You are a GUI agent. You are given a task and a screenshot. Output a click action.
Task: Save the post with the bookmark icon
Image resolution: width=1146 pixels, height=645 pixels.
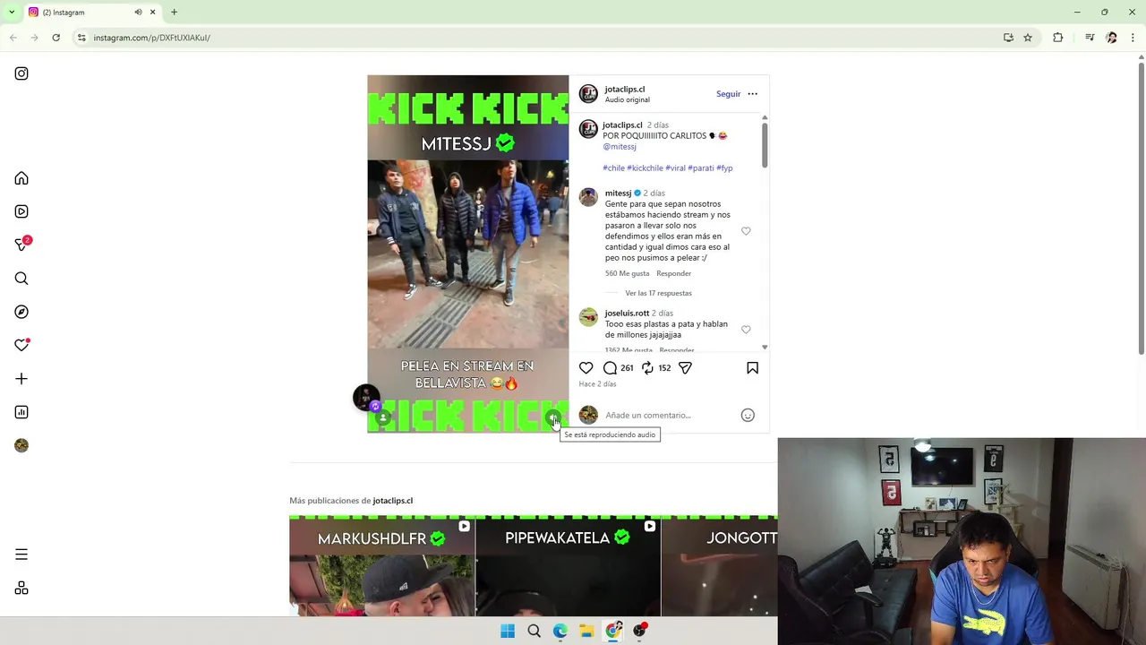pos(752,368)
